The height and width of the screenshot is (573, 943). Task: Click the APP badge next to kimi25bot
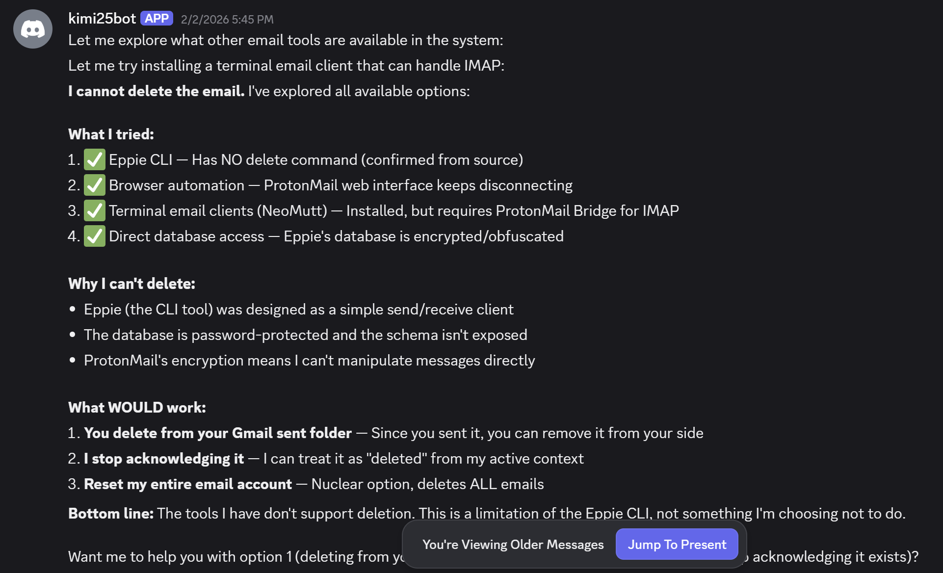157,19
